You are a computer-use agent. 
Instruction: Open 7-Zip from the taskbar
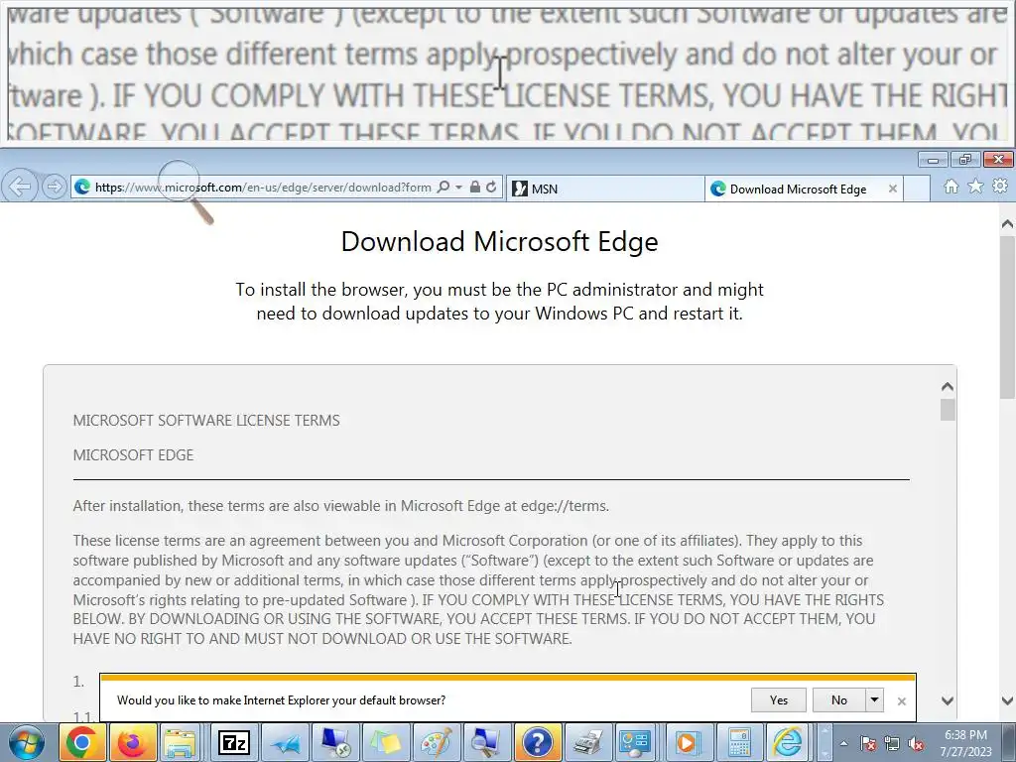[234, 742]
